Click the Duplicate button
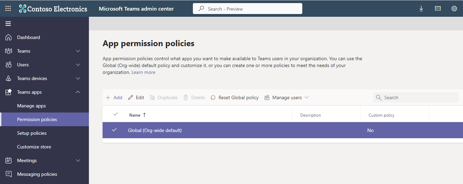The height and width of the screenshot is (184, 463). (164, 97)
